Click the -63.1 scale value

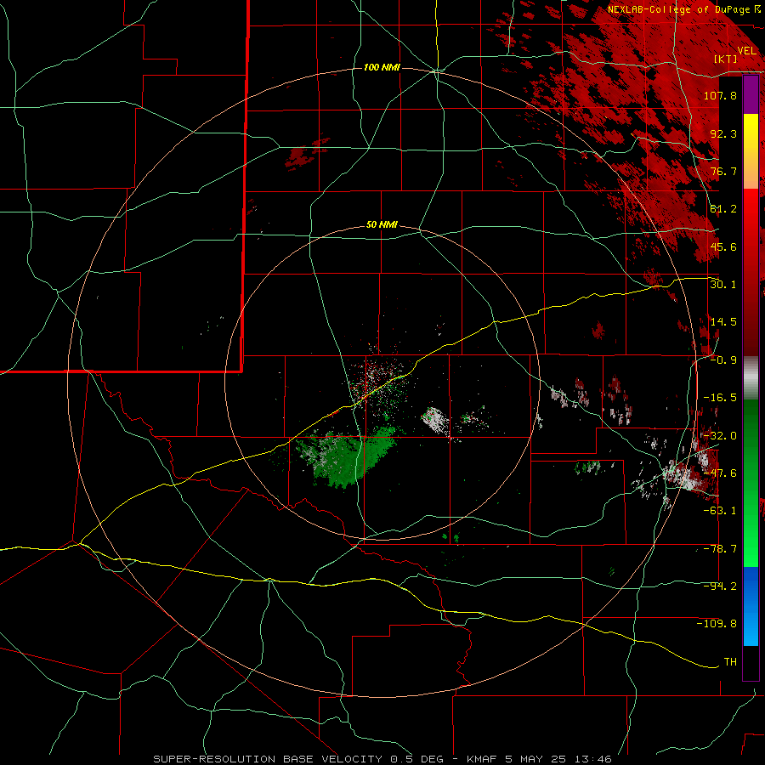click(x=720, y=510)
